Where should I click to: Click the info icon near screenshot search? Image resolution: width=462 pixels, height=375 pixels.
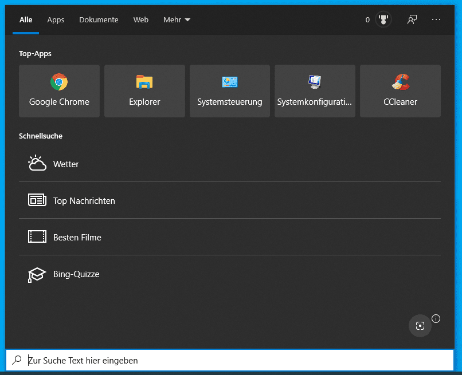436,318
